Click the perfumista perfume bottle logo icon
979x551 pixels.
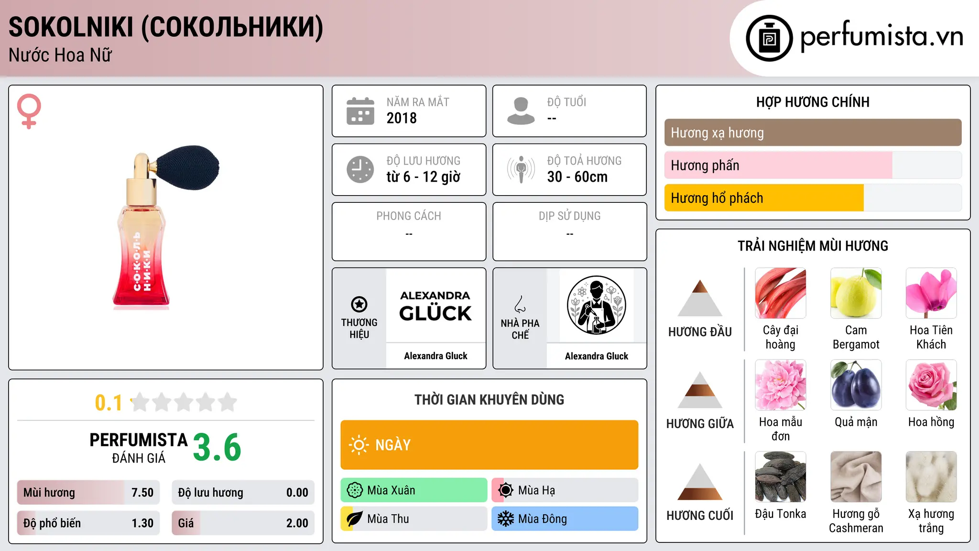769,38
